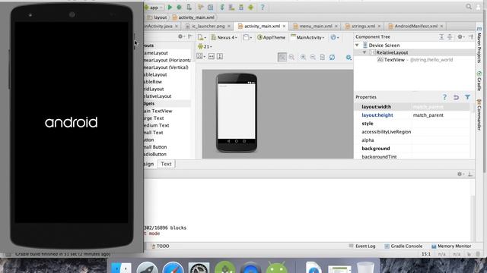487x273 pixels.
Task: Refresh the layout preview
Action: click(332, 57)
